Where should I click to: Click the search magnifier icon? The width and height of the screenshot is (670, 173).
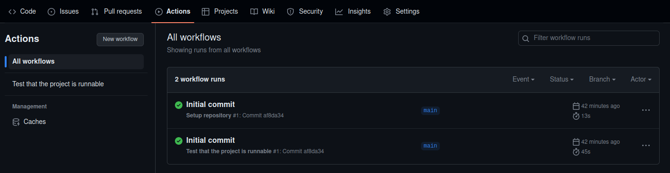(526, 38)
